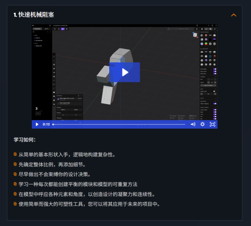Click the 0:12 video time label
251x226 pixels.
[x=46, y=124]
